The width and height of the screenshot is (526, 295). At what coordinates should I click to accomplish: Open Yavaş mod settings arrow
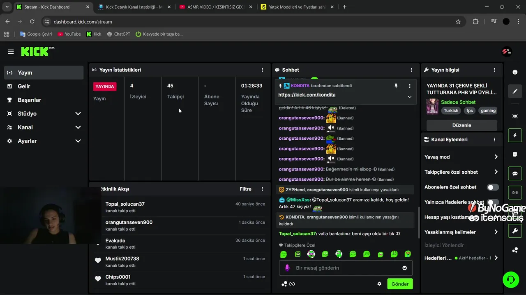[496, 157]
